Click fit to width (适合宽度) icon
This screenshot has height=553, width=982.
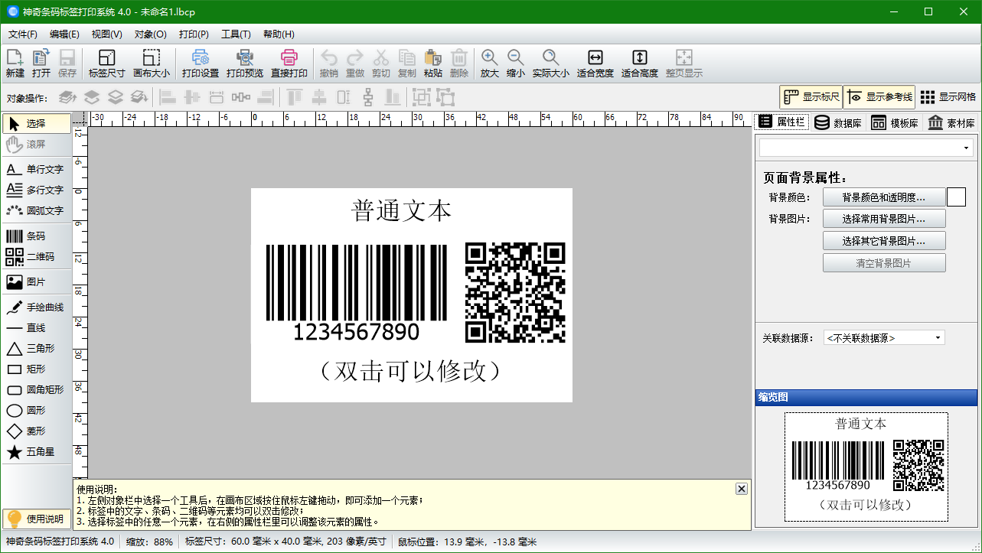coord(595,63)
